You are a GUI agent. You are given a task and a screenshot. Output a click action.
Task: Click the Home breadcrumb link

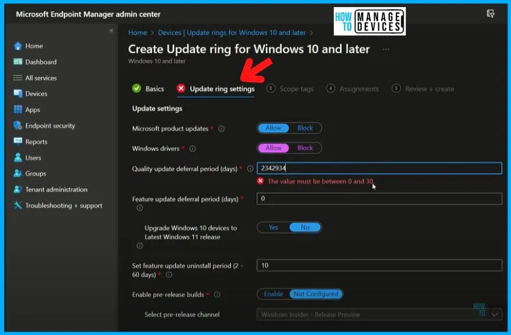(137, 32)
